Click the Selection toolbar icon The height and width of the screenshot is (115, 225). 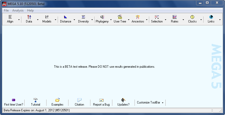coord(157,17)
